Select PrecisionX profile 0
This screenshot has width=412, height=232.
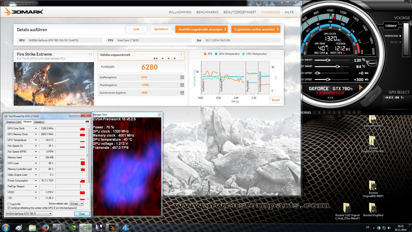coord(359,112)
